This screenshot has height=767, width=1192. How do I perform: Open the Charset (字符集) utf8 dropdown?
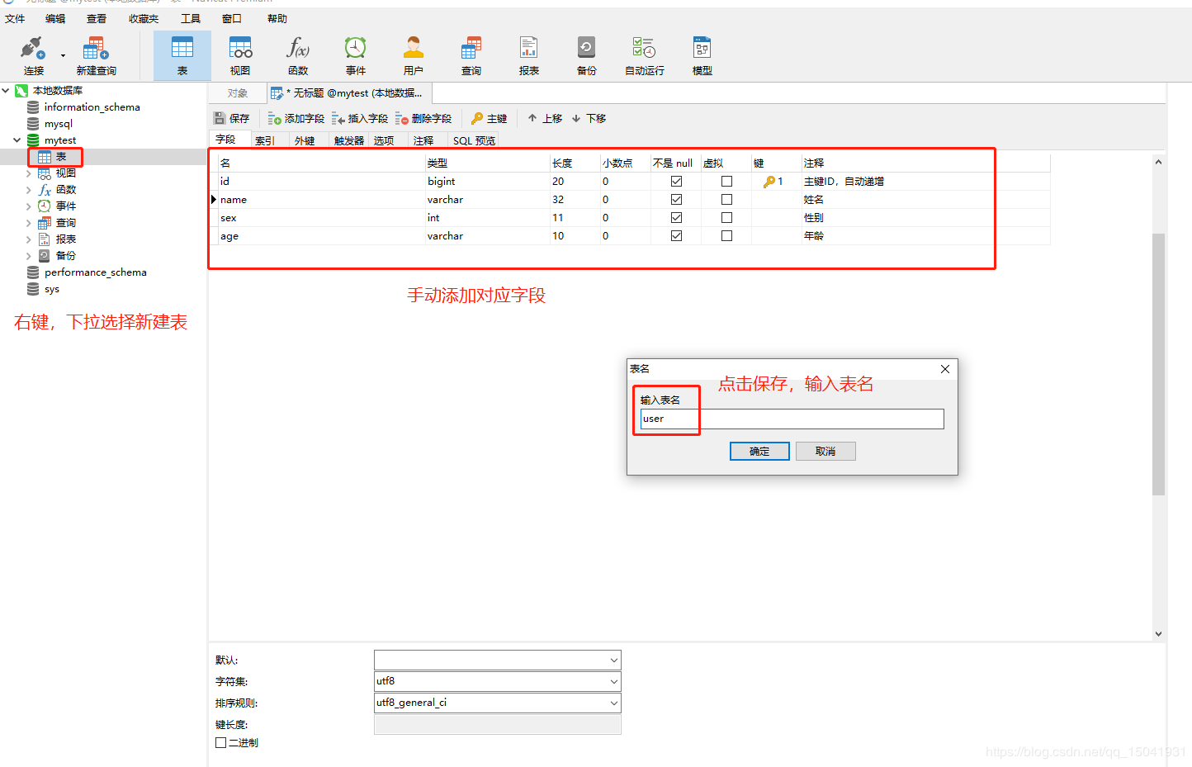tap(497, 681)
